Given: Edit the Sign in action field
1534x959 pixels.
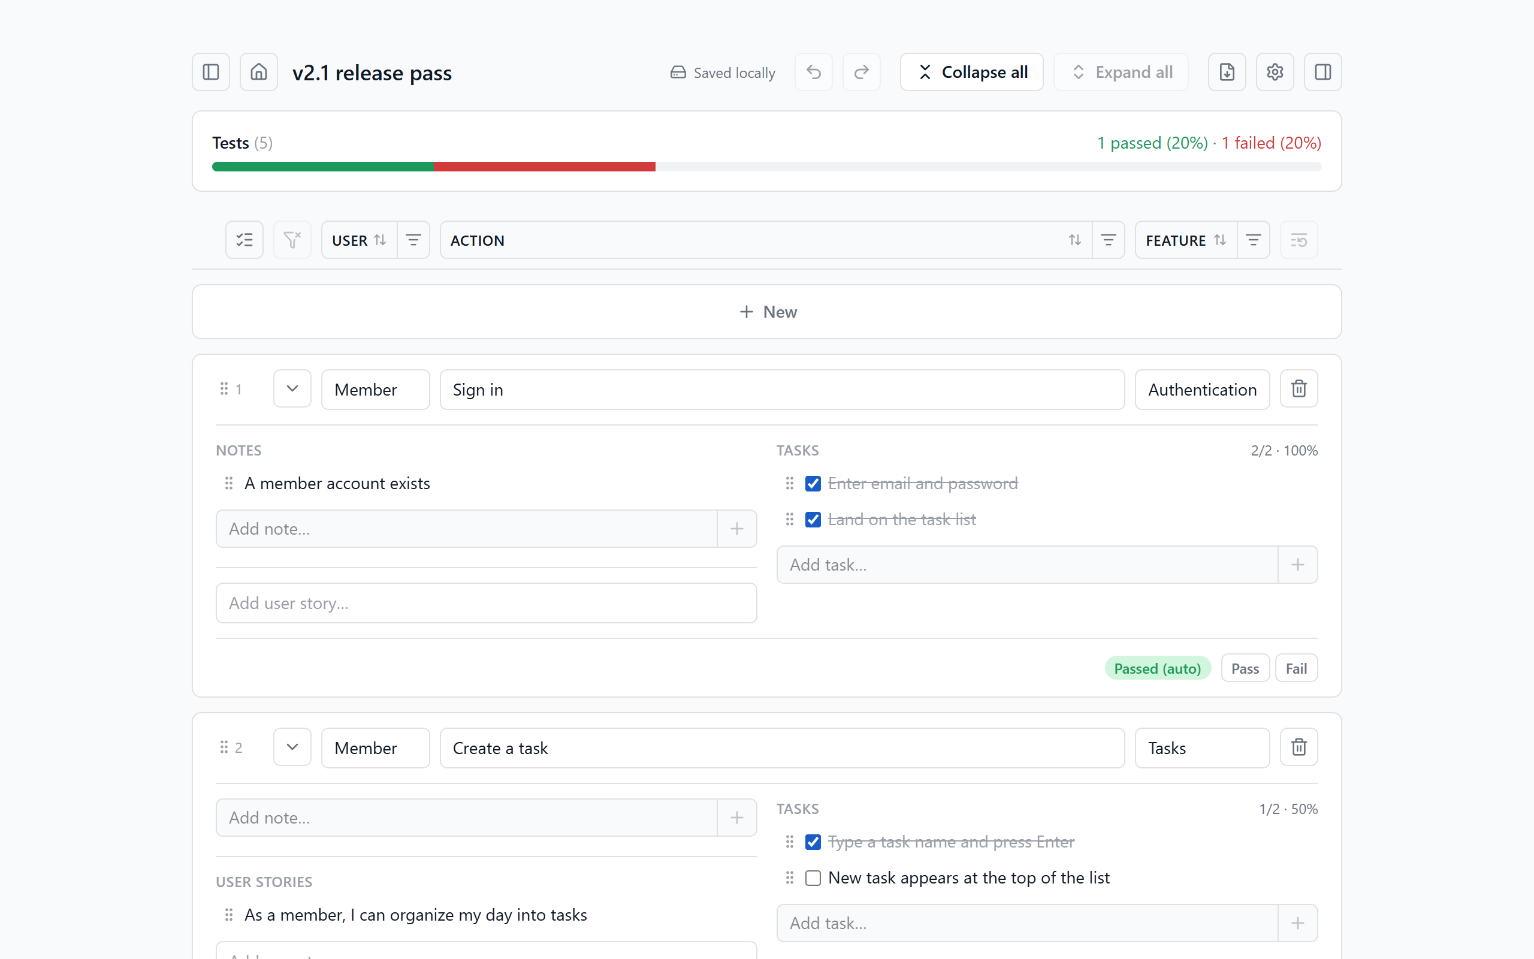Looking at the screenshot, I should (782, 390).
